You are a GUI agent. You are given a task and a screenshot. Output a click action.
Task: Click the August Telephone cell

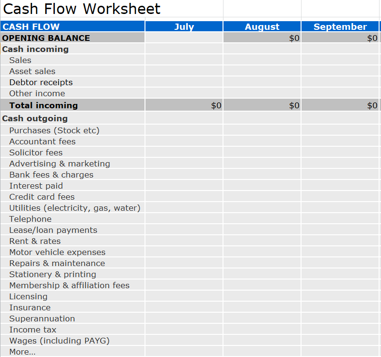click(262, 218)
